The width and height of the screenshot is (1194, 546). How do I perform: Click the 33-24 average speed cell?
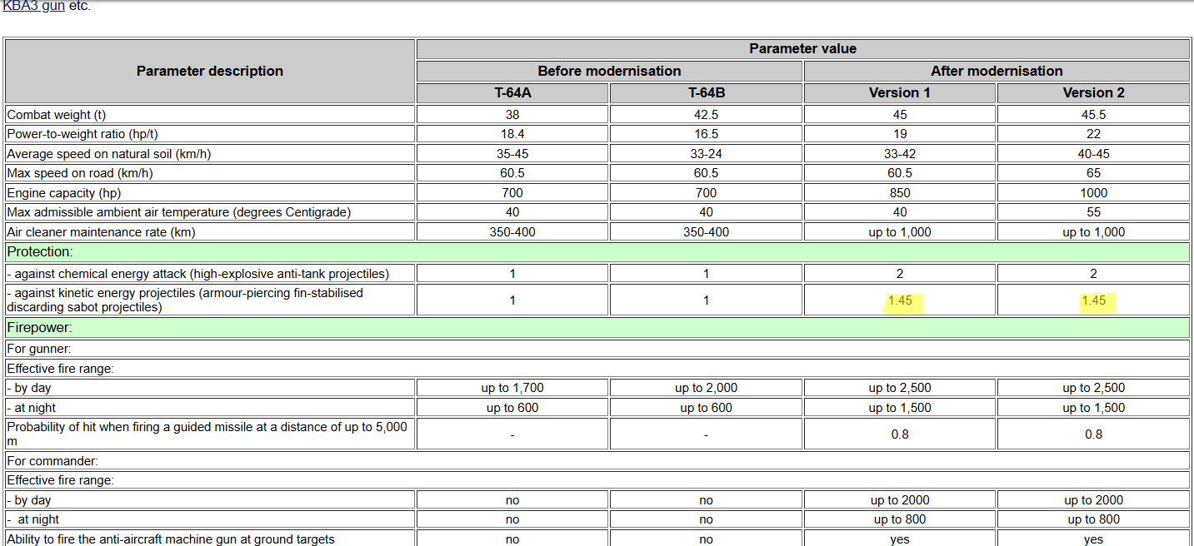coord(706,154)
